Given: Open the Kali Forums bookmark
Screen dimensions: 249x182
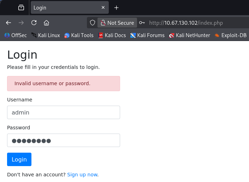Looking at the screenshot, I should click(x=147, y=35).
